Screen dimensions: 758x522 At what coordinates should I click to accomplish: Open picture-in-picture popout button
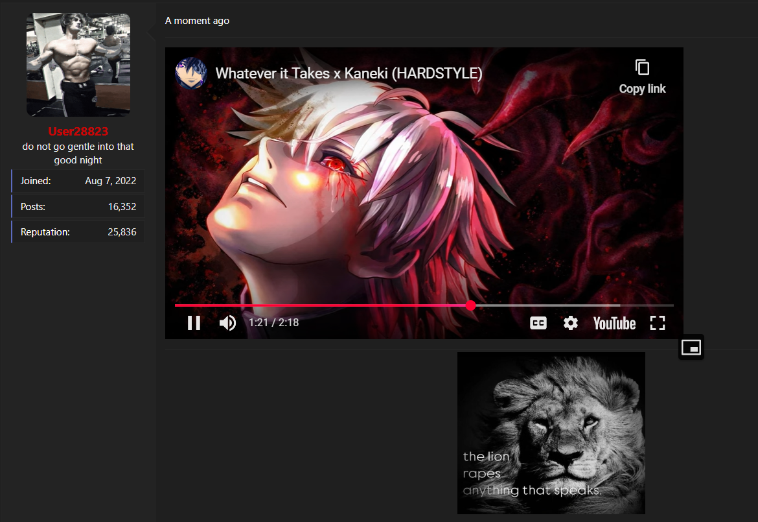click(691, 348)
